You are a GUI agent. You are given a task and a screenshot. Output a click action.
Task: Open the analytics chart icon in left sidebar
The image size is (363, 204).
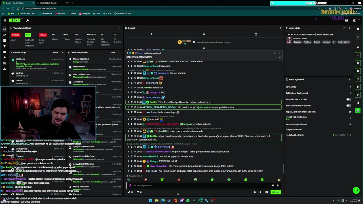(x=4, y=41)
